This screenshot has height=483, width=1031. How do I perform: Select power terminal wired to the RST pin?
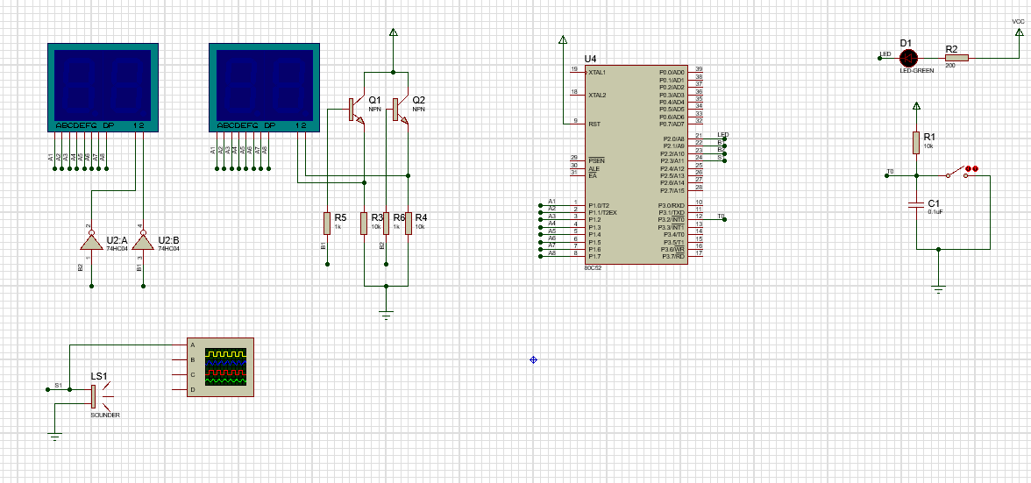coord(562,40)
